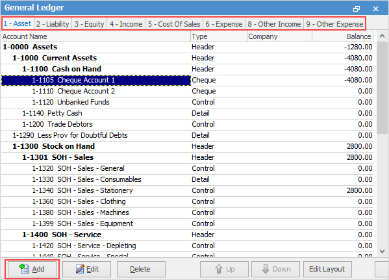The image size is (389, 280).
Task: Select 1-1105 Cheque Account 1
Action: click(x=187, y=80)
